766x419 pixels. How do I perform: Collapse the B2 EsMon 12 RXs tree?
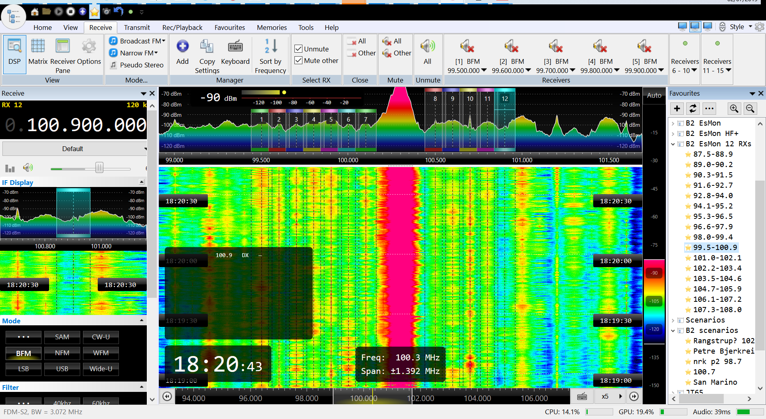[x=673, y=144]
